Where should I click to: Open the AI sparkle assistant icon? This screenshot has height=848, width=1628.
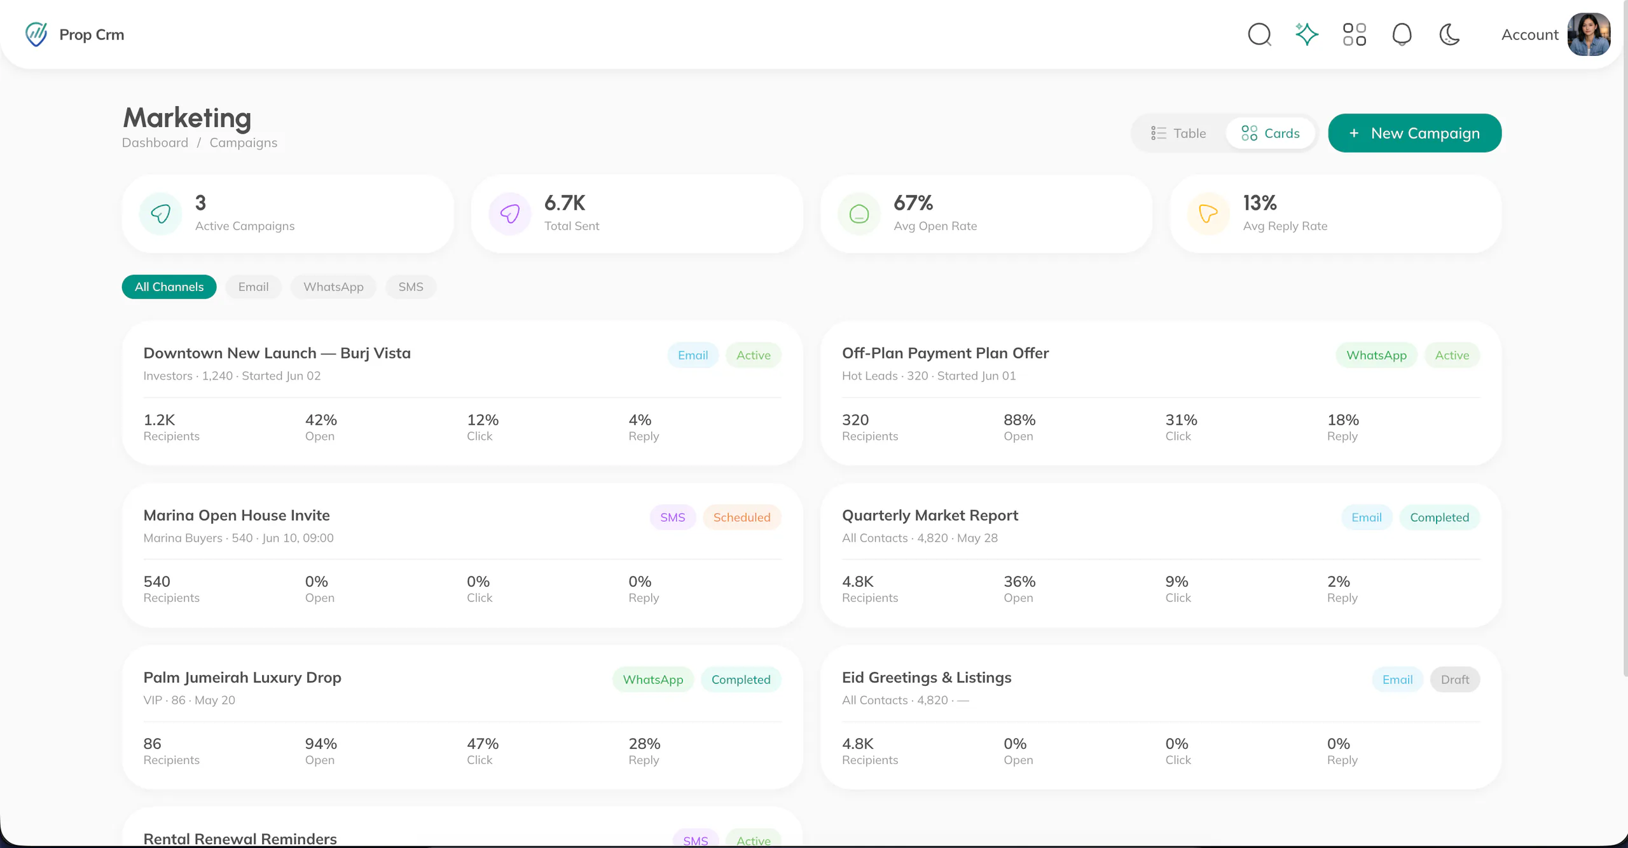pyautogui.click(x=1307, y=34)
